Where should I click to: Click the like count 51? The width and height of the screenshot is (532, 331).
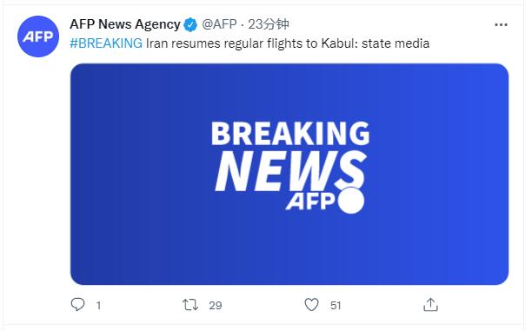(336, 306)
